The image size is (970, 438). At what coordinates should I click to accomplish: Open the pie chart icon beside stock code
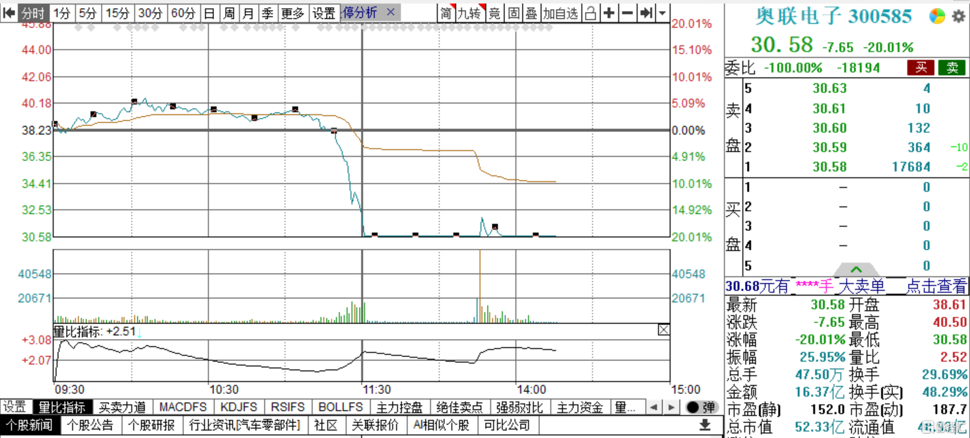(937, 17)
